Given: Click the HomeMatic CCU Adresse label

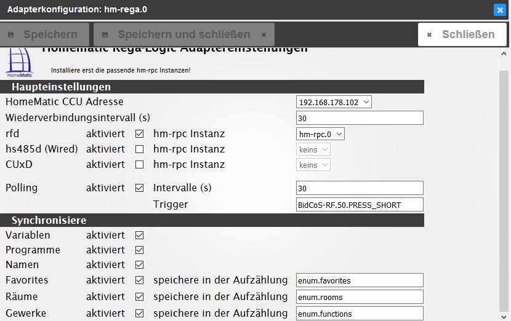Looking at the screenshot, I should (x=65, y=102).
